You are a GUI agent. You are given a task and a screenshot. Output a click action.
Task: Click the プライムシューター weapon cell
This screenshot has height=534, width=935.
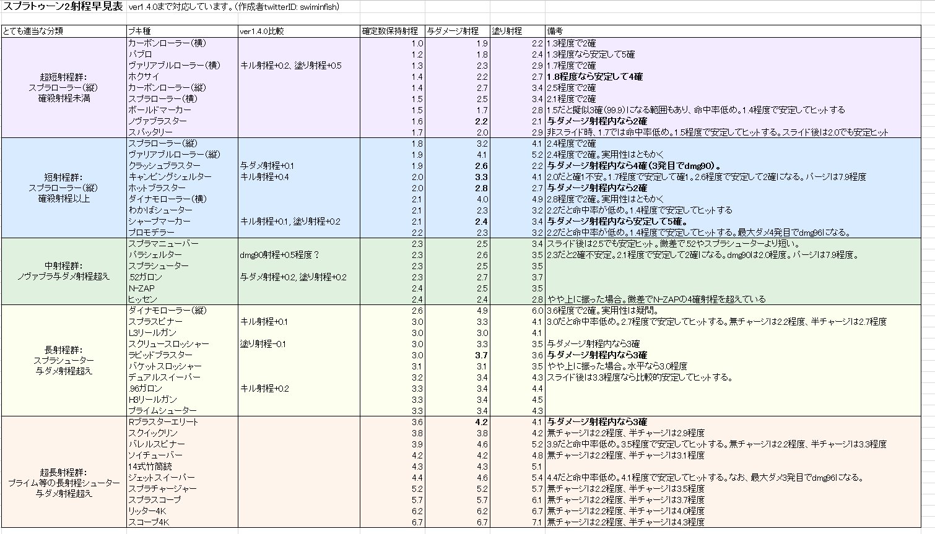click(182, 411)
